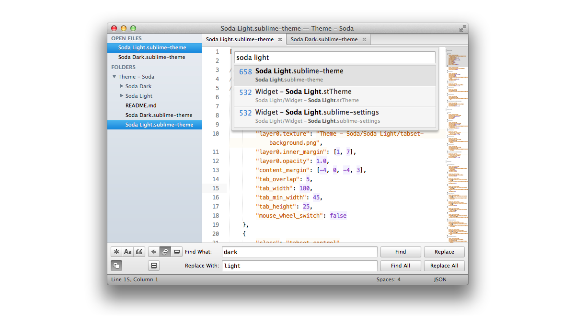Disable the wrap-around link icon option
The height and width of the screenshot is (326, 575).
165,252
